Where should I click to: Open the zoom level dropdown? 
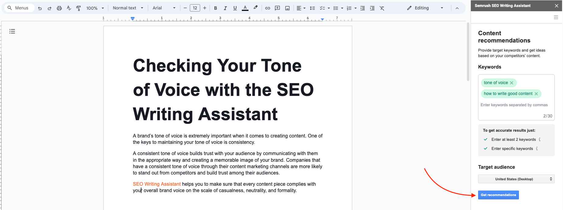click(95, 8)
